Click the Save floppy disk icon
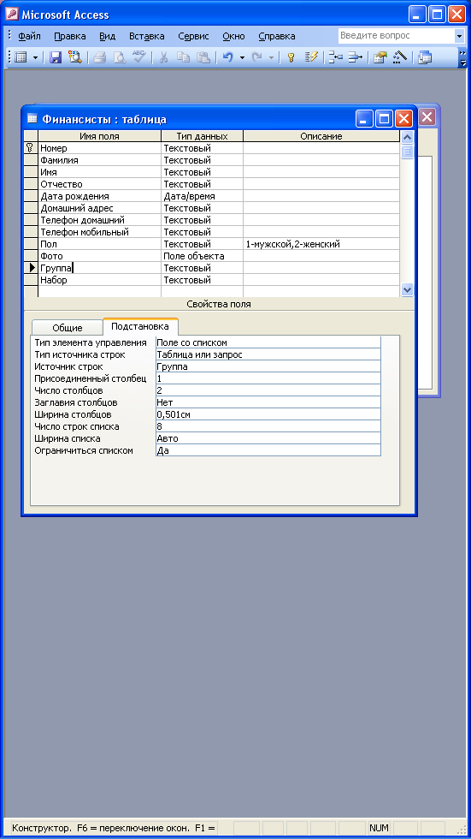This screenshot has width=471, height=839. 56,57
